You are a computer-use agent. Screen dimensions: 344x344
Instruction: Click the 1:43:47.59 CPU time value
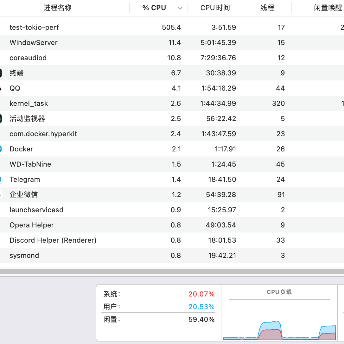pos(219,134)
